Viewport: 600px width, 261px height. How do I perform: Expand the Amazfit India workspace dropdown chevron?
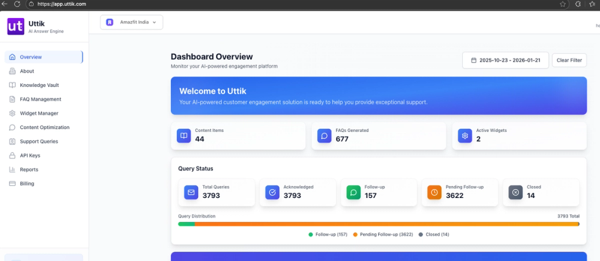point(155,22)
